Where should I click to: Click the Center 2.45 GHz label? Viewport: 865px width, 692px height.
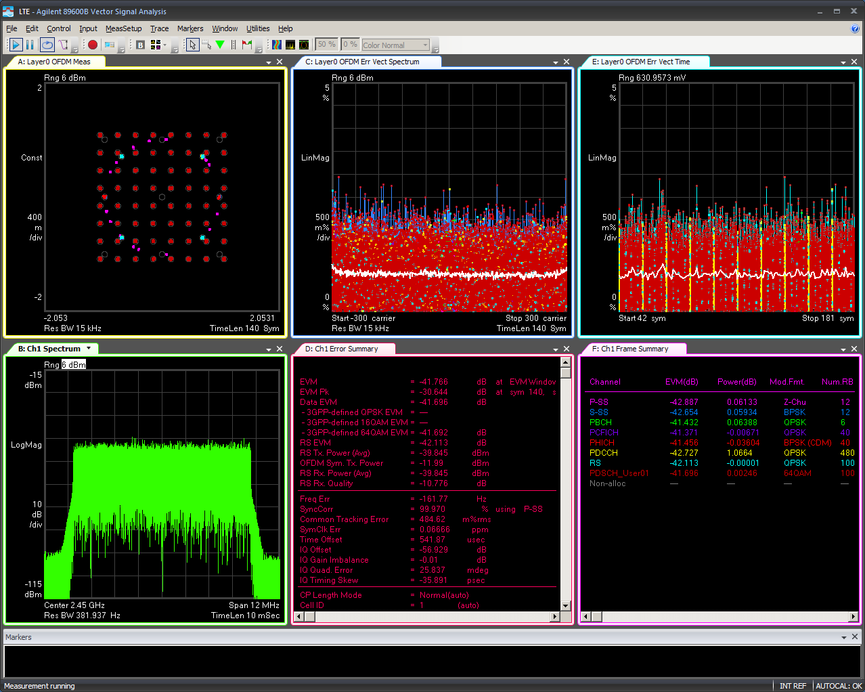(x=74, y=605)
